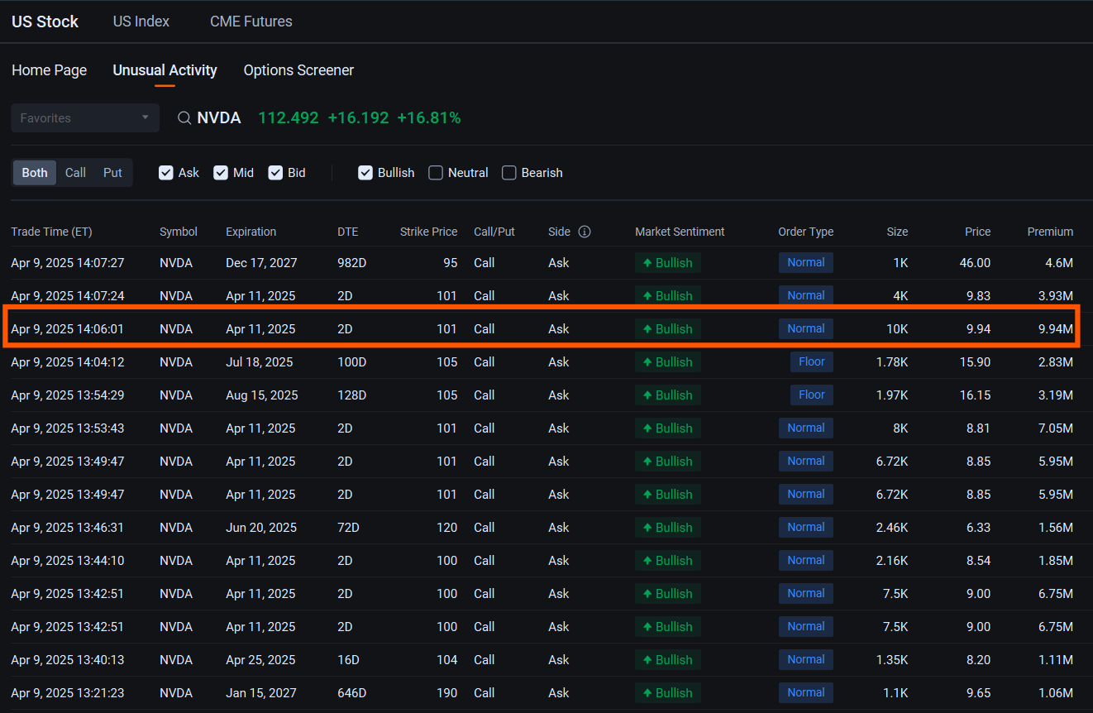Click the search magnifier icon beside NVDA

(x=185, y=118)
